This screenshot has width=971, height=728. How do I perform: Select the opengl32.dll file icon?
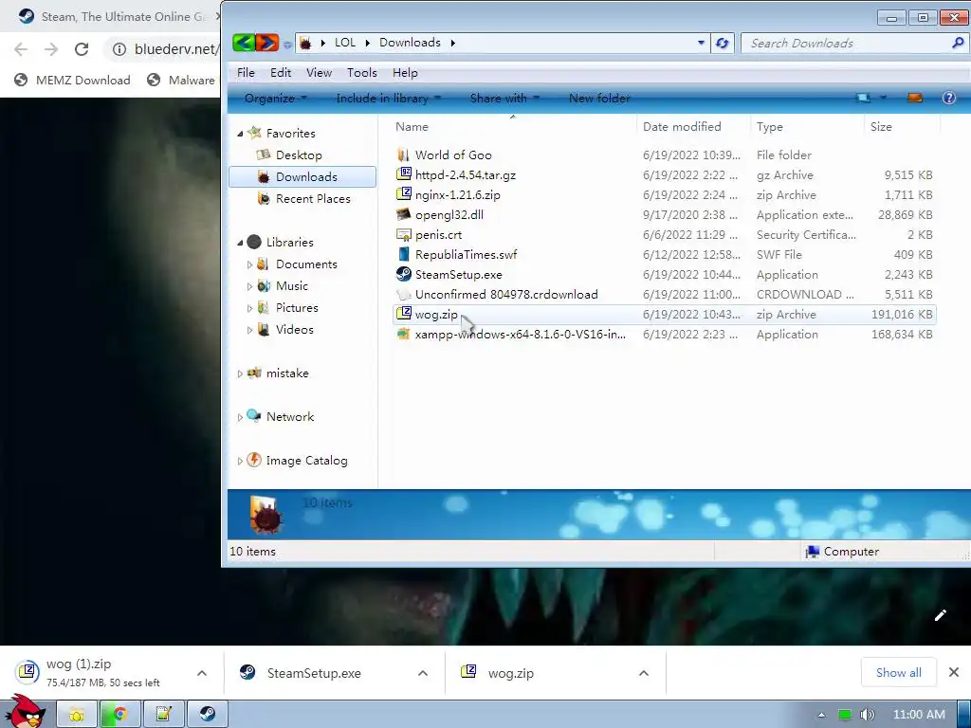[403, 214]
